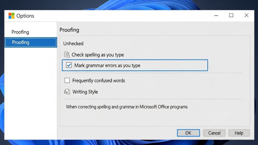Screen dimensions: 258x145
Task: Click the Microsoft logo in the title bar
Action: coord(11,16)
